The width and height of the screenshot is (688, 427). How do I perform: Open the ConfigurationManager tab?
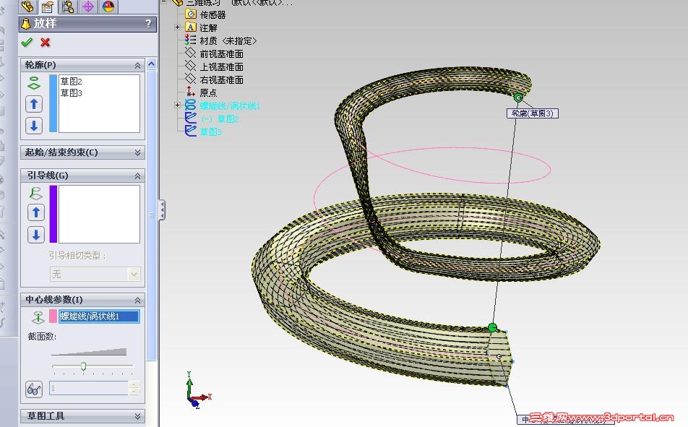pyautogui.click(x=68, y=7)
